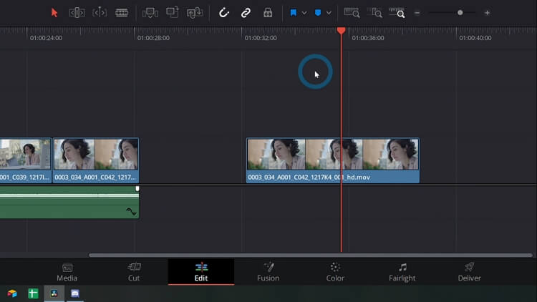The image size is (537, 302).
Task: Switch to the Cut page
Action: coord(134,272)
